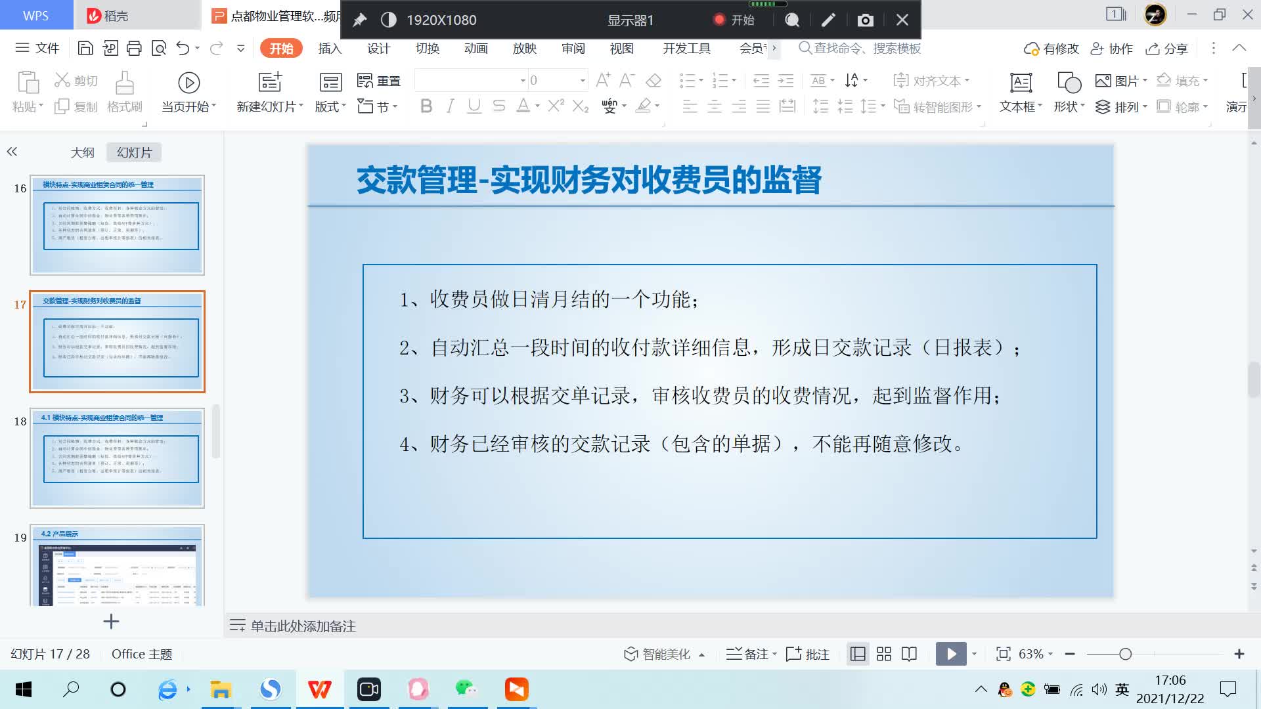Toggle italic formatting
Screen dimensions: 1261x709
pyautogui.click(x=450, y=106)
